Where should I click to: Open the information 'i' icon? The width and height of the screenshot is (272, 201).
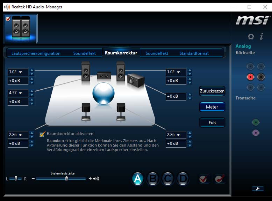click(262, 36)
